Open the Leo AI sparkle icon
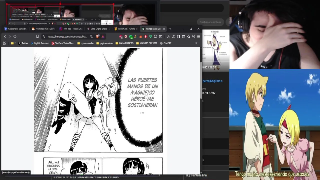This screenshot has width=320, height=180. point(188,36)
